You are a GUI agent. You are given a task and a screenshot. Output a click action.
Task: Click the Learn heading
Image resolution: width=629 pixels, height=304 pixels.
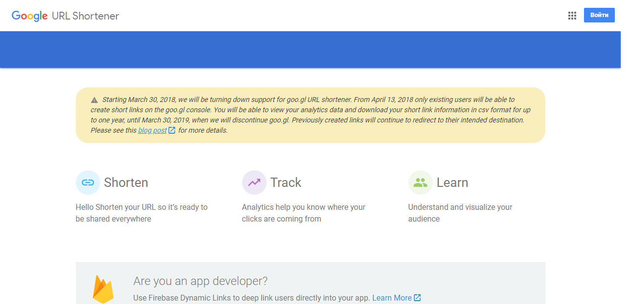[x=452, y=182]
